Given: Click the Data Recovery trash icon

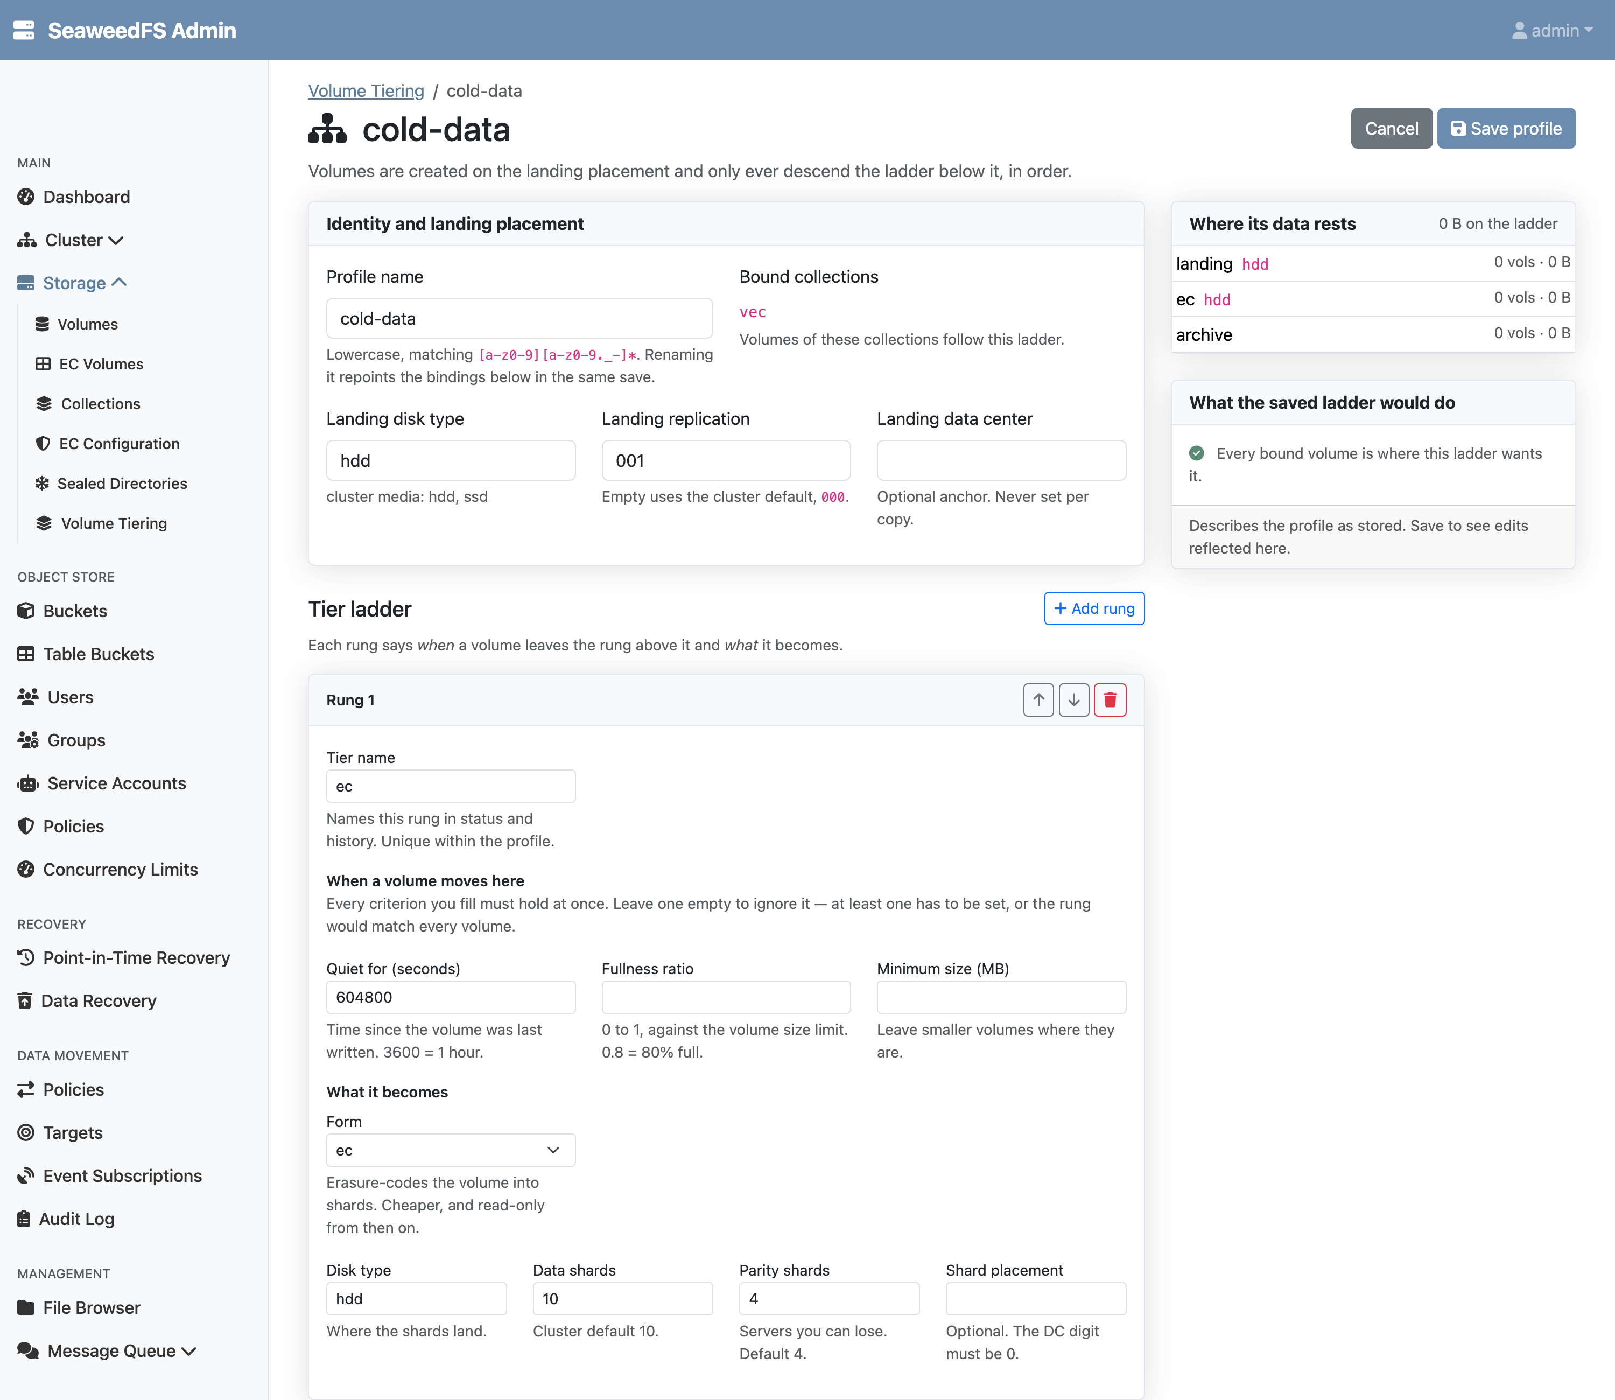Looking at the screenshot, I should [25, 1001].
